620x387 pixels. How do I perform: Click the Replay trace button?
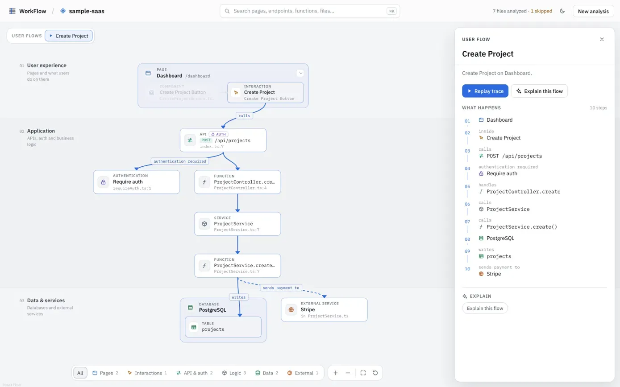(485, 91)
